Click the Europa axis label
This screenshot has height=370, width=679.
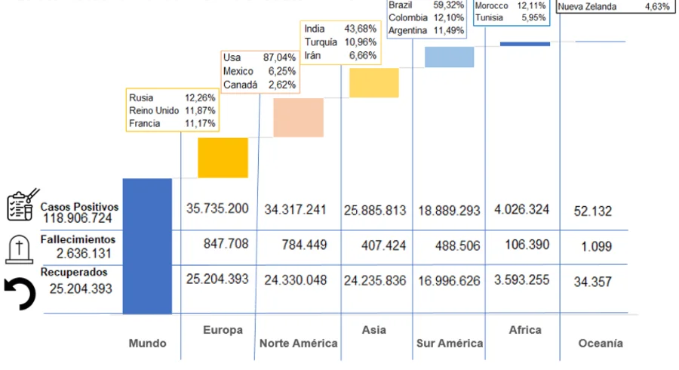click(x=223, y=330)
